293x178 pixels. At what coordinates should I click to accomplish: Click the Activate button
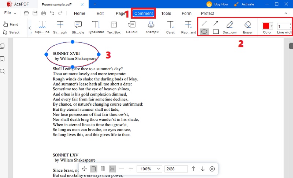[244, 4]
